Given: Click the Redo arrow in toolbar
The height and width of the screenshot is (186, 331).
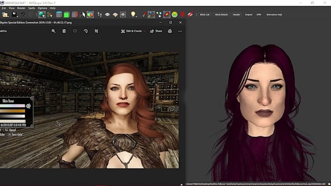Looking at the screenshot, I should [31, 14].
